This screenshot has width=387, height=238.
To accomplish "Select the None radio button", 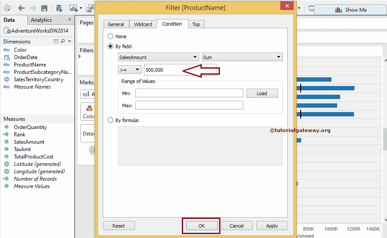I will point(110,36).
